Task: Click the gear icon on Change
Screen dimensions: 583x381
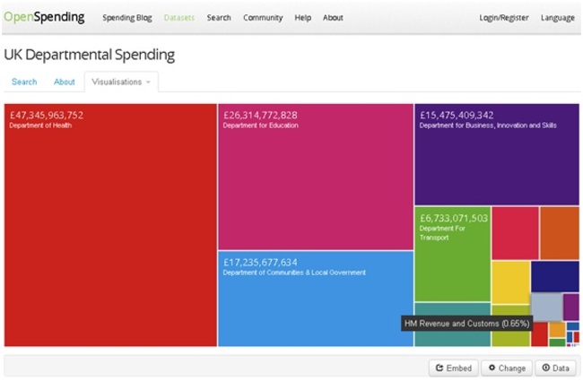Action: tap(492, 368)
